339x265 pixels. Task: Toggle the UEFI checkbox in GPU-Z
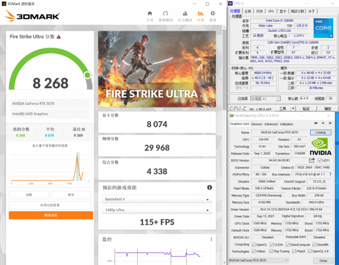pos(320,160)
